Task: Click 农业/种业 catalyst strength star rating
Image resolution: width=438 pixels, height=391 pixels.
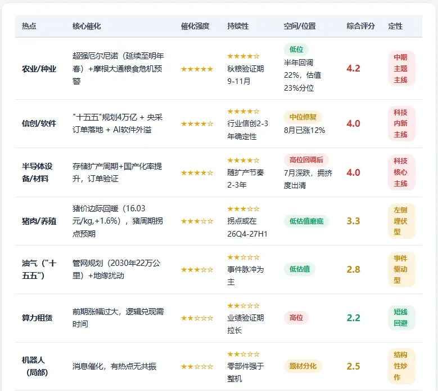Action: [197, 69]
